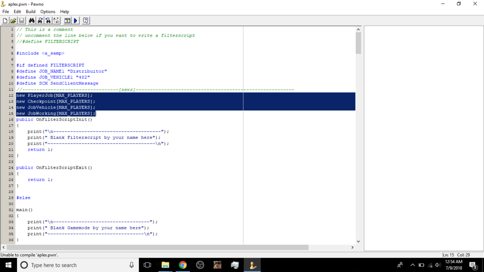484x272 pixels.
Task: Click the 'new JobVehicle[MAX_PLAYERS];' line
Action: 56,107
